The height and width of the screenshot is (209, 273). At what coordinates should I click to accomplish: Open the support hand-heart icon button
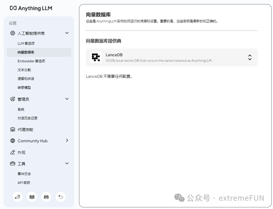(18, 197)
